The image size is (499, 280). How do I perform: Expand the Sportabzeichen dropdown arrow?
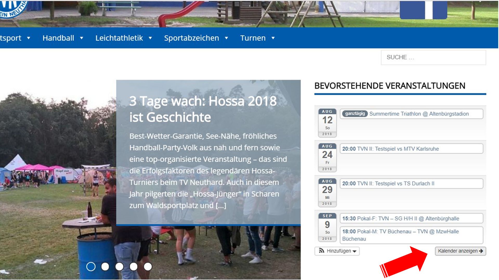point(226,38)
